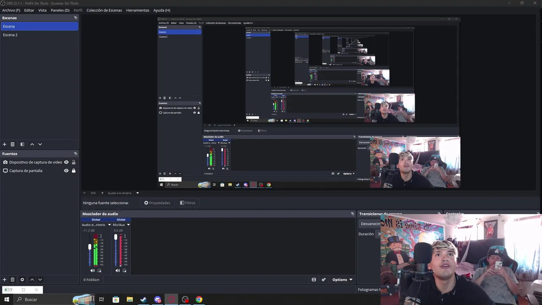Viewport: 542px width, 305px height.
Task: Open source properties with the Fuentes gear icon
Action: (x=22, y=280)
